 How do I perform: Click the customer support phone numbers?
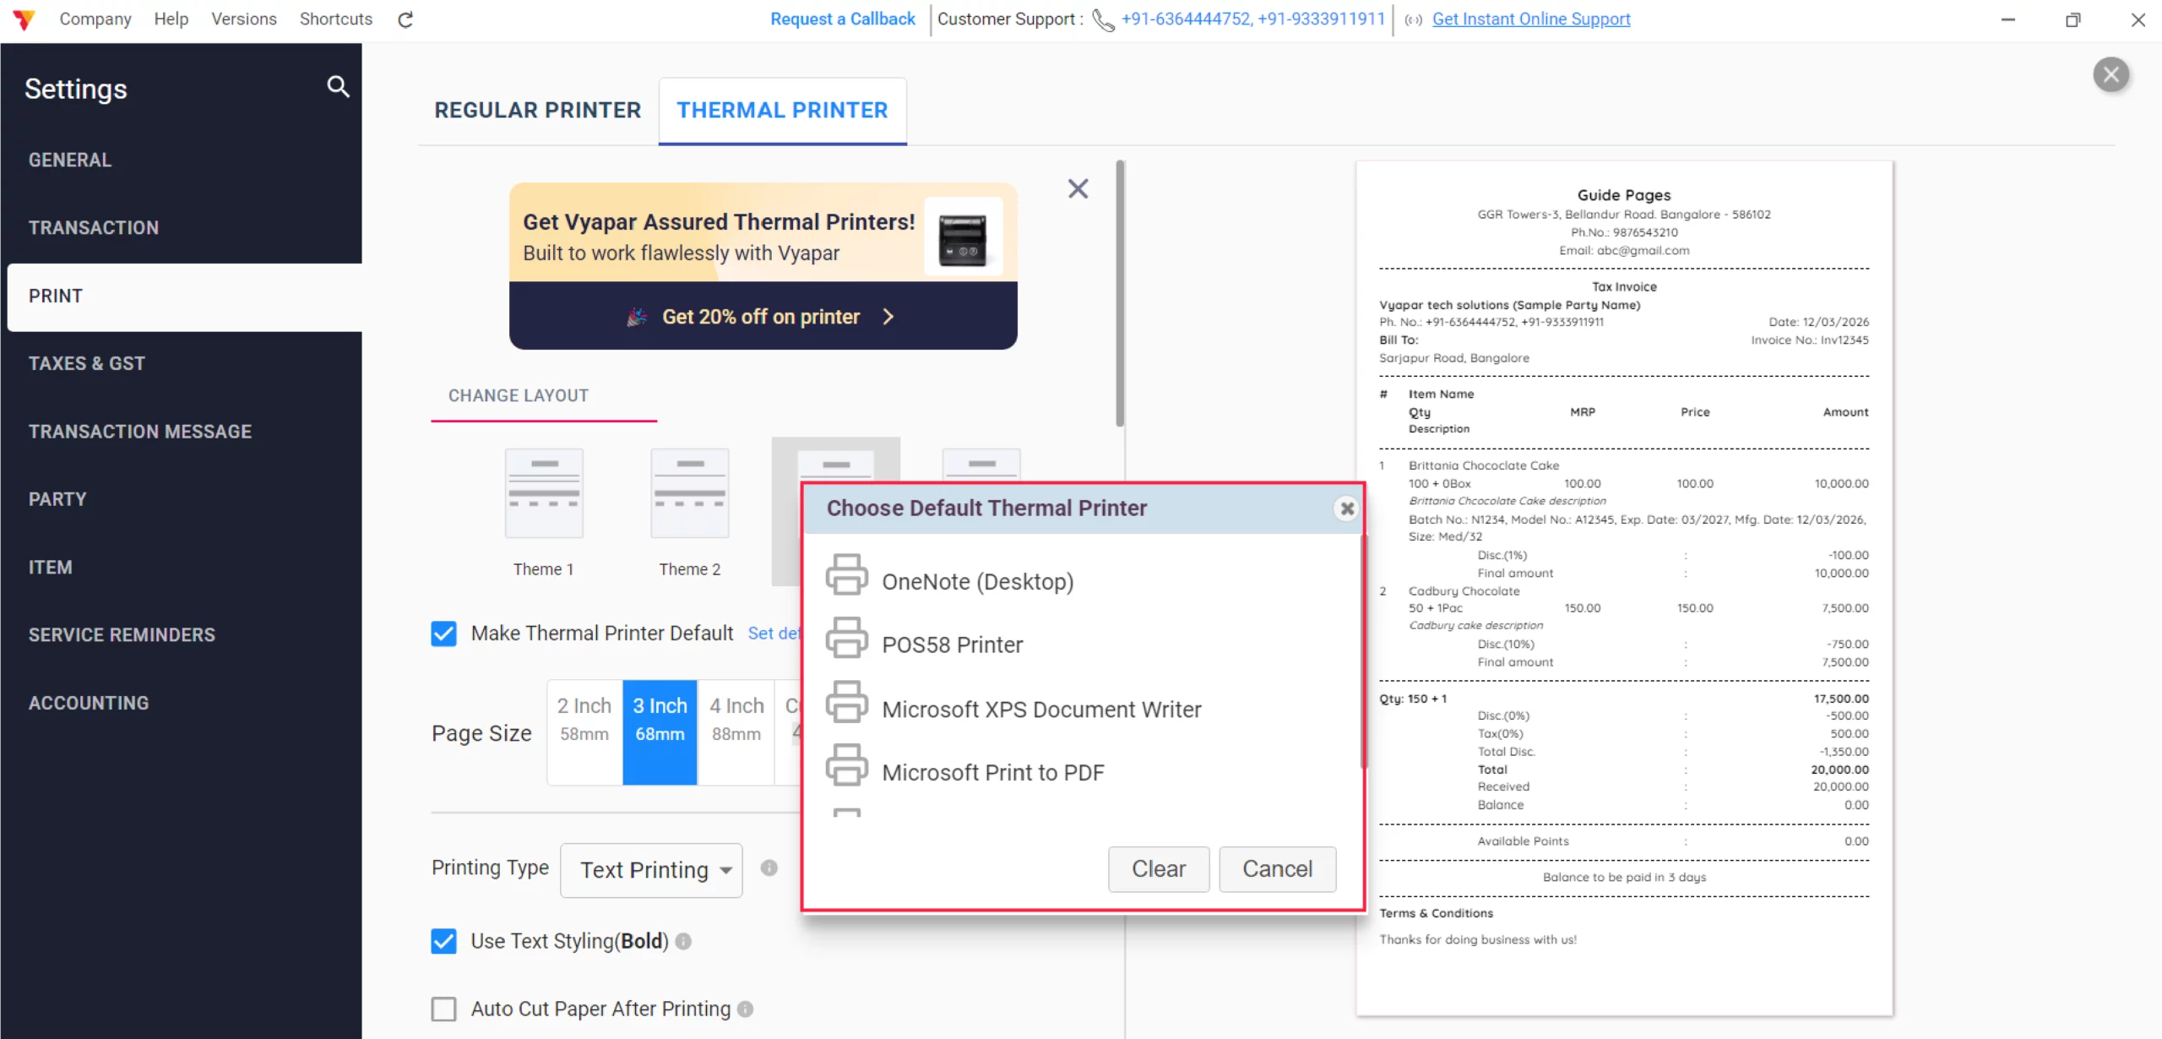pos(1253,19)
